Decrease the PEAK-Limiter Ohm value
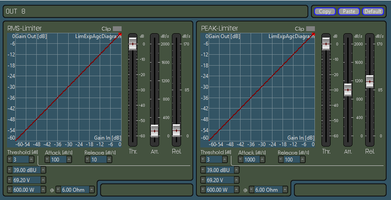Screen dimensions: 391x200 click(251, 190)
